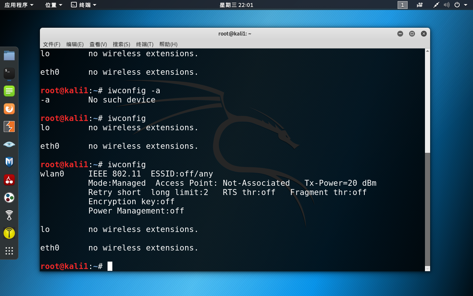
Task: Open the eye-shaped Maltego icon in dock
Action: (x=9, y=144)
